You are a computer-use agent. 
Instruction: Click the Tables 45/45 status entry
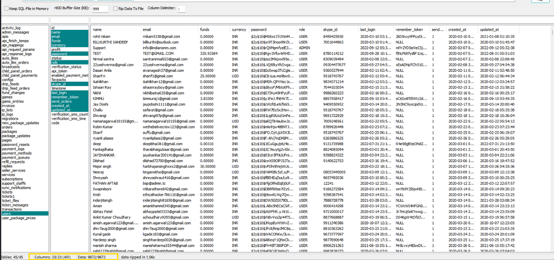tap(12, 257)
